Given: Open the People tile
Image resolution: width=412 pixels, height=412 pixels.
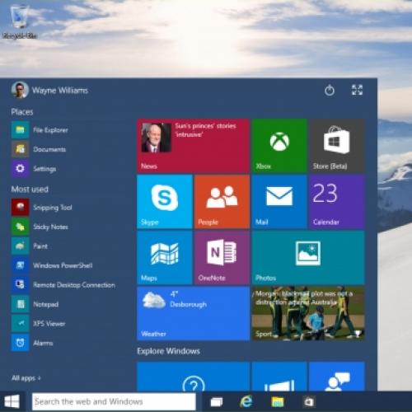Looking at the screenshot, I should [222, 202].
